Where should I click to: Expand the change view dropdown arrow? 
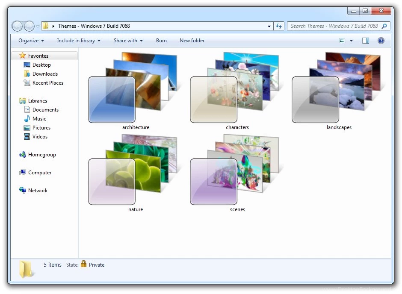350,41
